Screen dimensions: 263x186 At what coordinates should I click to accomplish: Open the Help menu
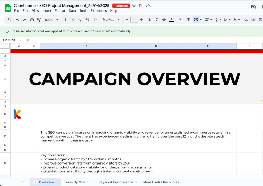coord(114,11)
